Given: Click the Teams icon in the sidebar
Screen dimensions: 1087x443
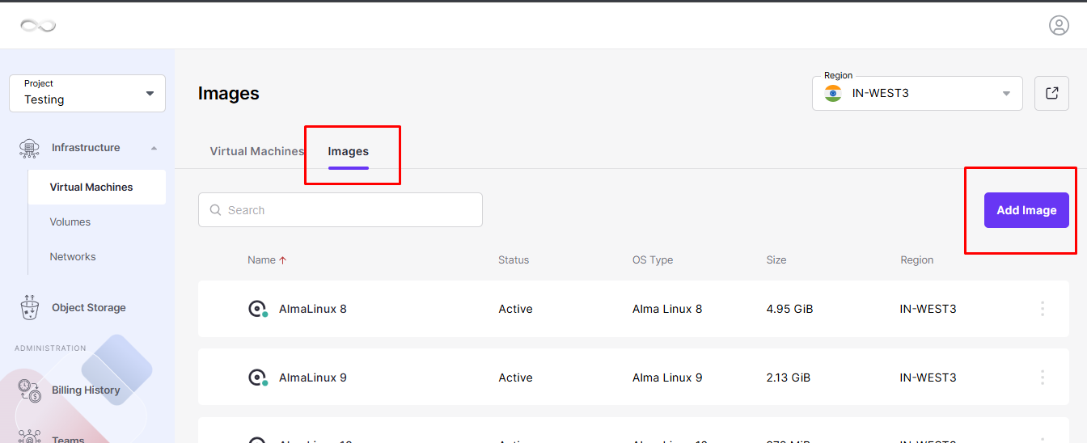Looking at the screenshot, I should click(x=30, y=437).
